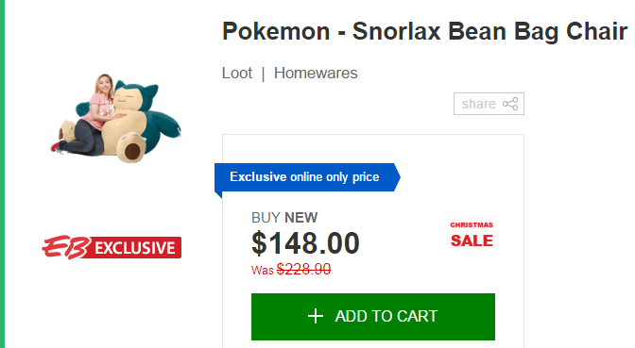Click the $148.00 price
Viewport: 635px width, 348px height.
(305, 243)
